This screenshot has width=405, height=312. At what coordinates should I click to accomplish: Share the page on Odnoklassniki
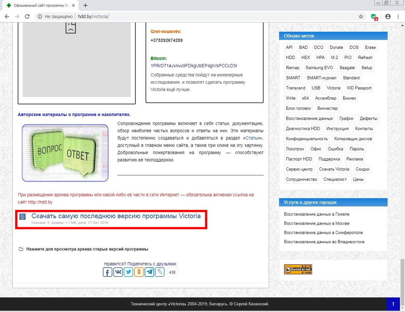pyautogui.click(x=139, y=272)
